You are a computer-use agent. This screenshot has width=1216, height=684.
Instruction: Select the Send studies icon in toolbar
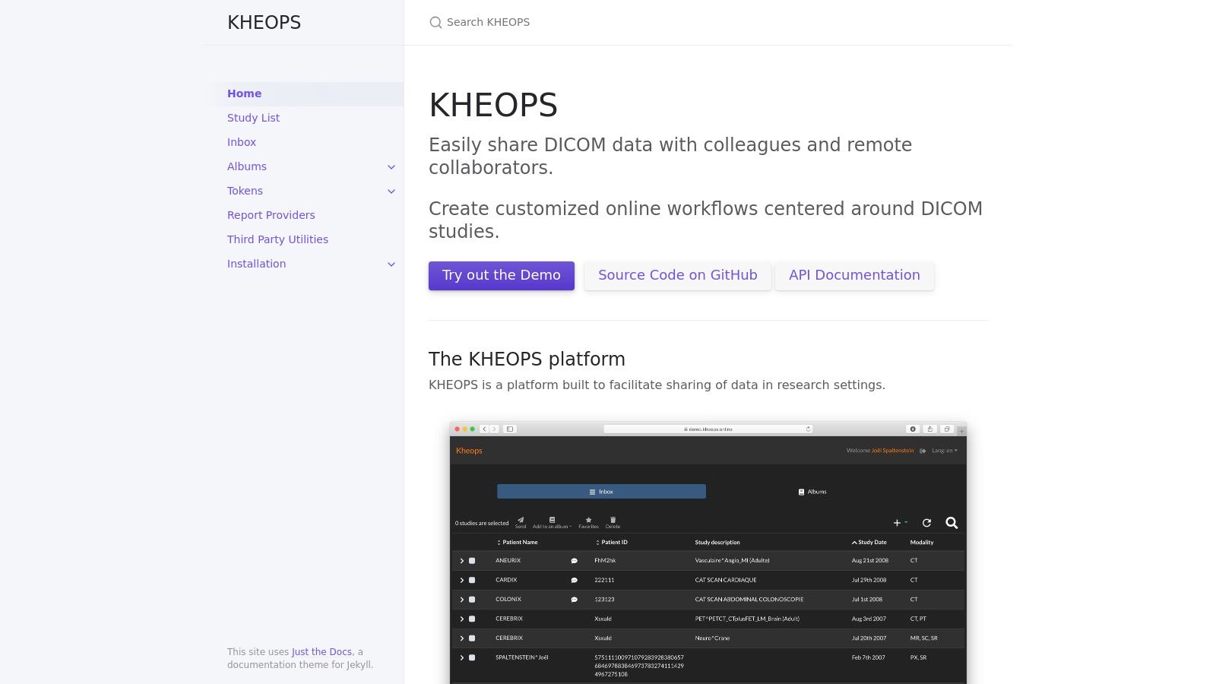click(x=520, y=521)
